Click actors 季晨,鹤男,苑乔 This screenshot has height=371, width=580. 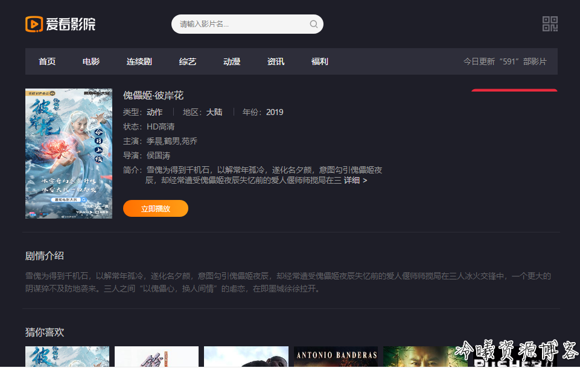tap(172, 141)
